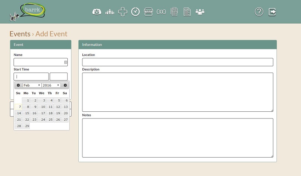Click the Notes resize handle corner

[x=272, y=156]
